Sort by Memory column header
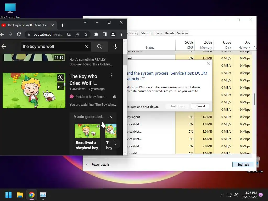Viewport: 268px width, 201px height. tap(204, 45)
